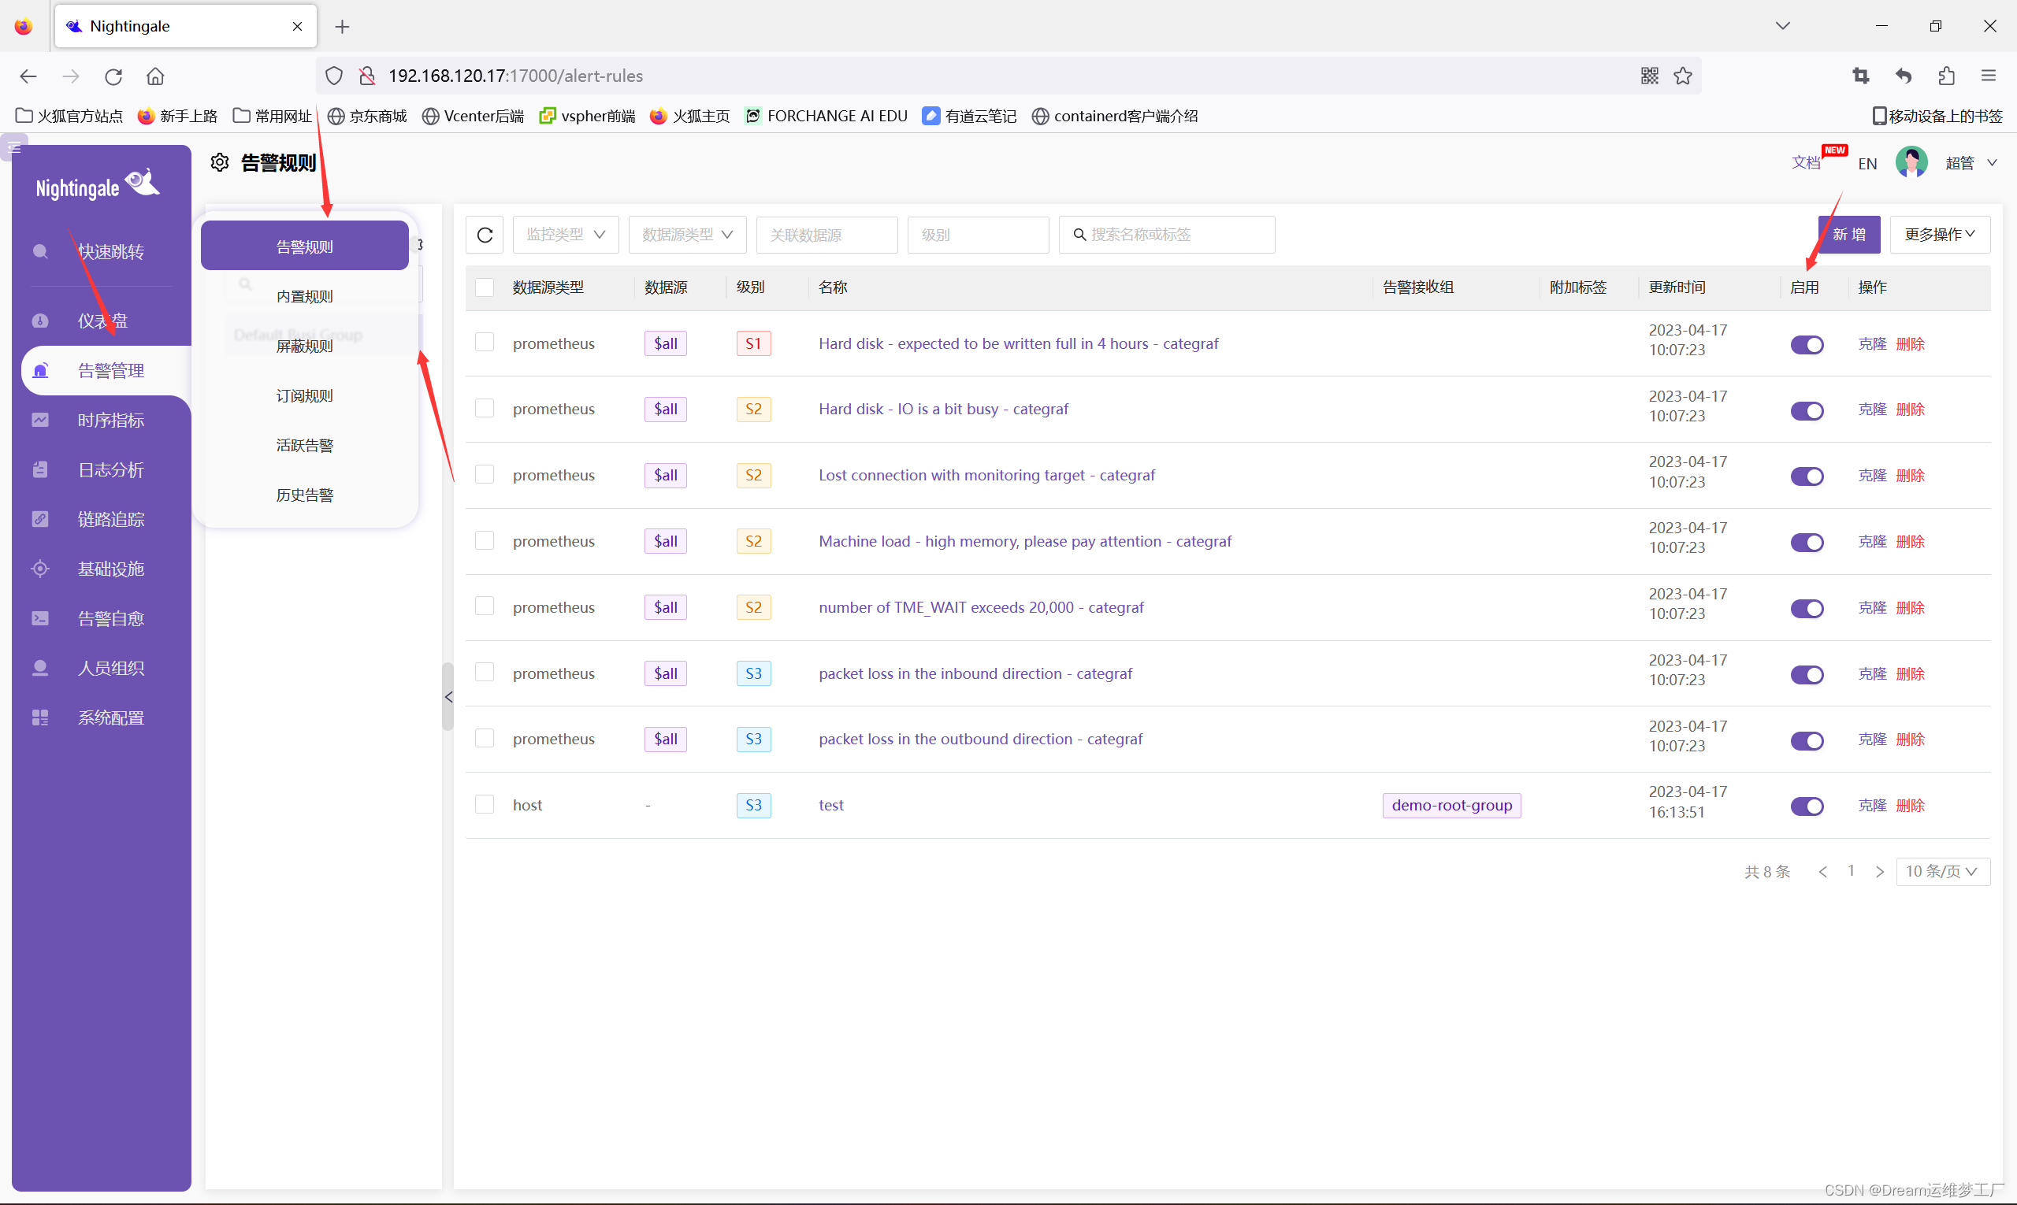Toggle off the S1 hard disk rule
Viewport: 2017px width, 1205px height.
1806,344
